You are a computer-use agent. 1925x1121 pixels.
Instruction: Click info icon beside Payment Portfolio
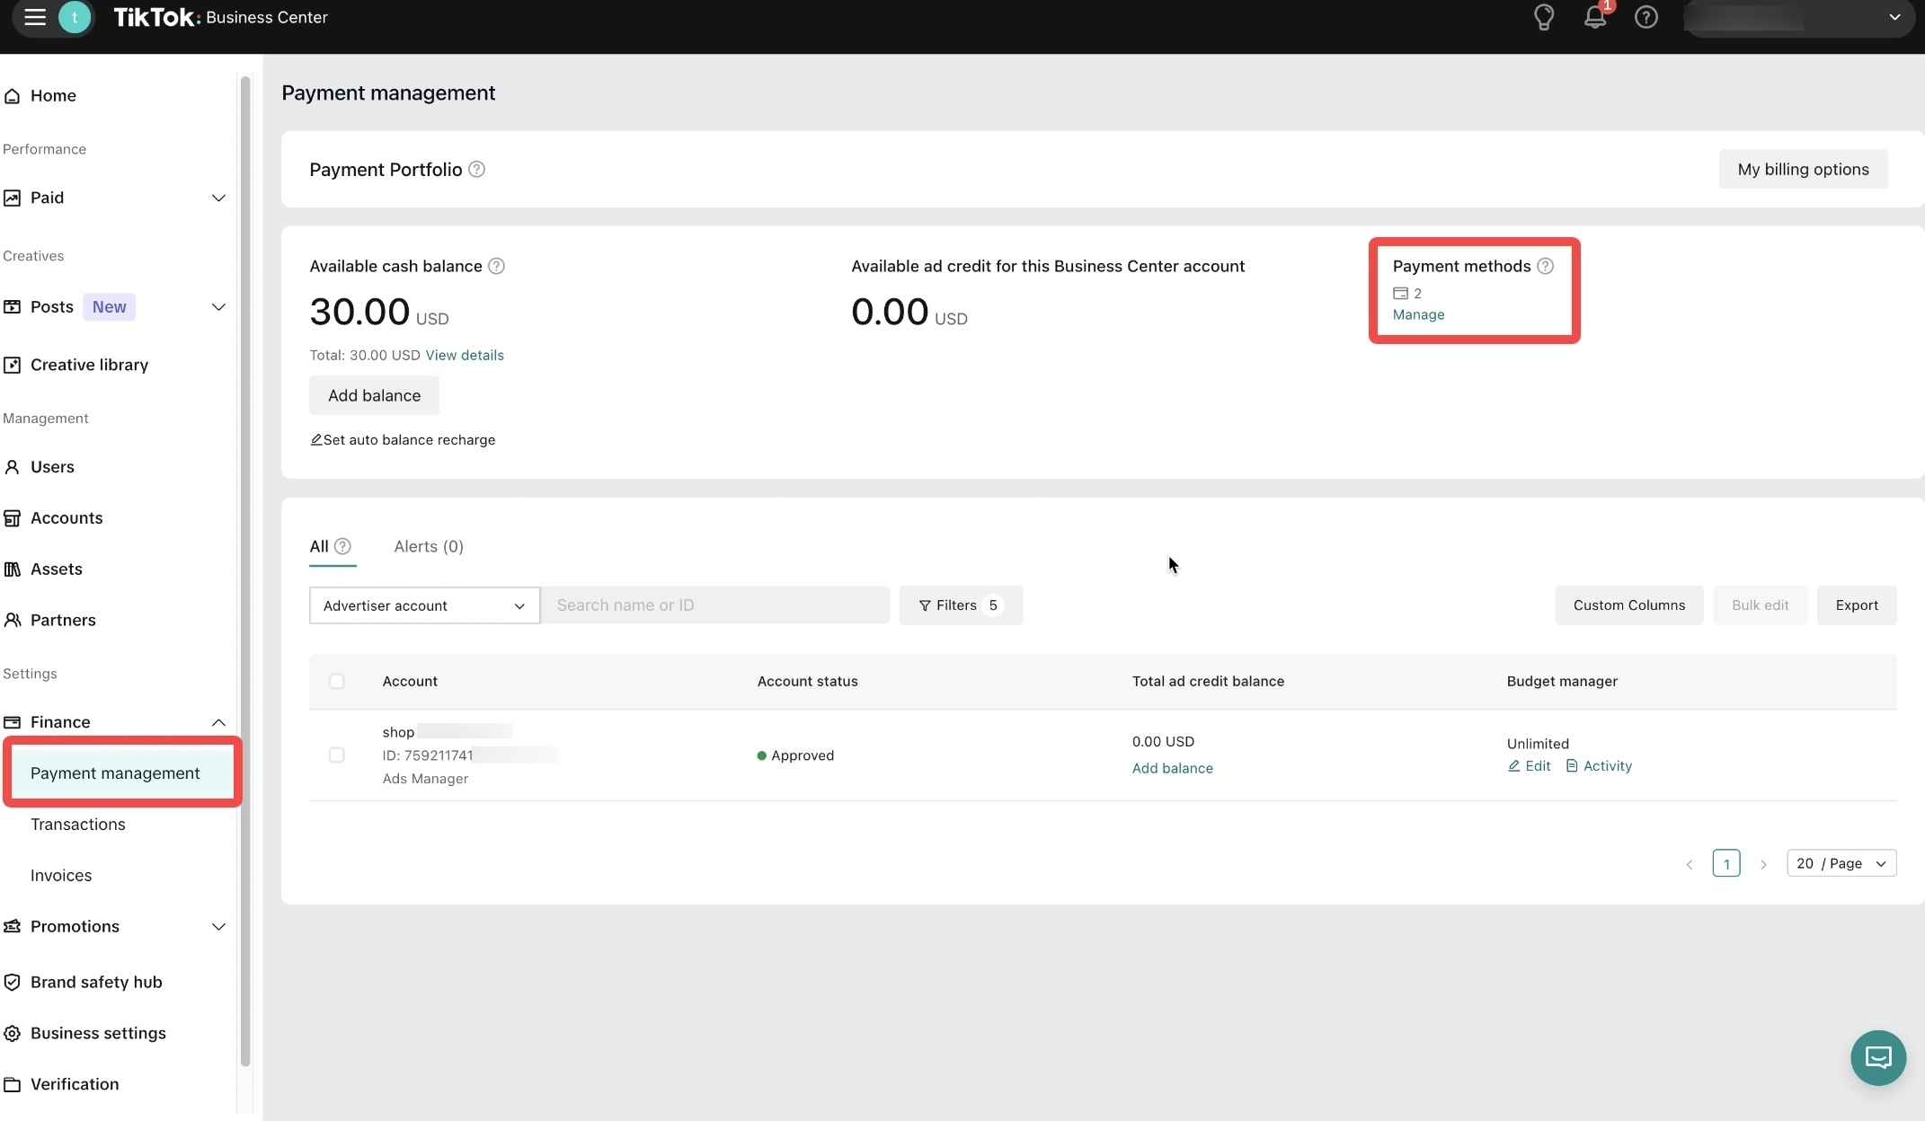(x=477, y=170)
